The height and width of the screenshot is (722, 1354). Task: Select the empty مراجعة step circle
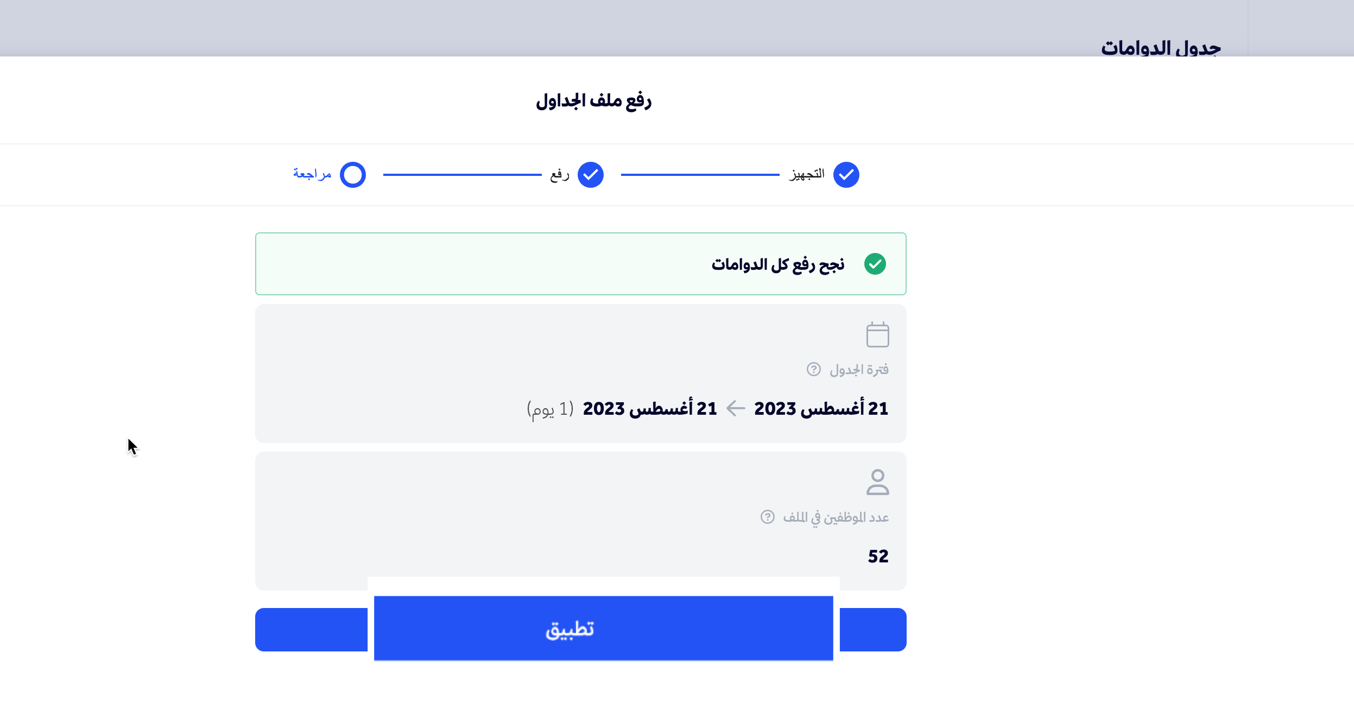[353, 175]
